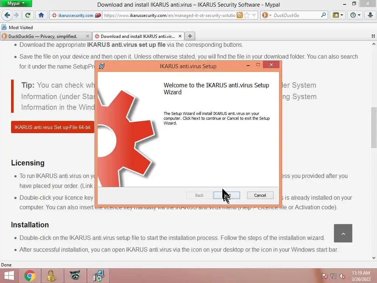The image size is (377, 283).
Task: Download IKARUS anti.virus Set up-File 64-bit
Action: pyautogui.click(x=52, y=127)
